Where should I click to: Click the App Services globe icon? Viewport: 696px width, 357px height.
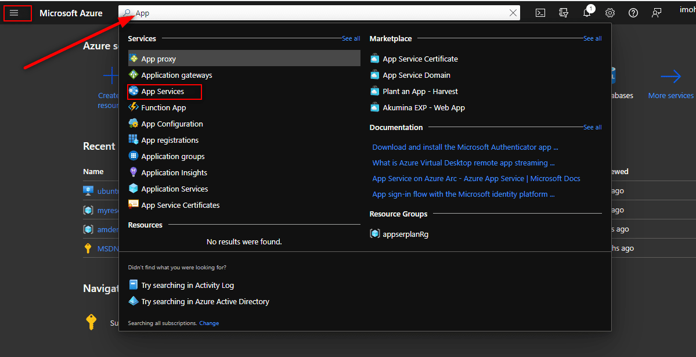point(133,91)
